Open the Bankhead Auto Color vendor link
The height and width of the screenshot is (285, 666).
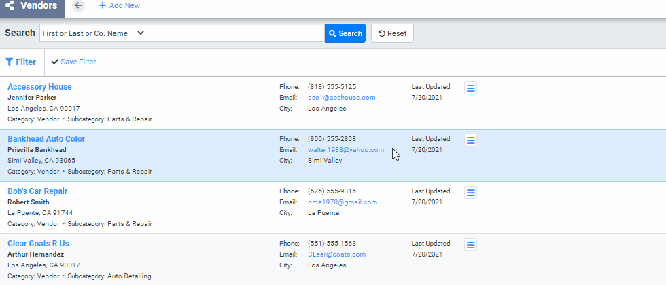pyautogui.click(x=46, y=139)
